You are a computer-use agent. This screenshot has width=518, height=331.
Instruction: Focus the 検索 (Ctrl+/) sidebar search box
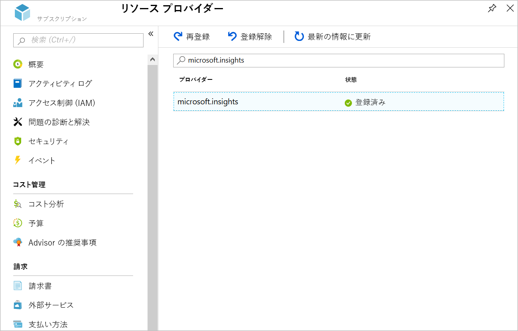78,40
